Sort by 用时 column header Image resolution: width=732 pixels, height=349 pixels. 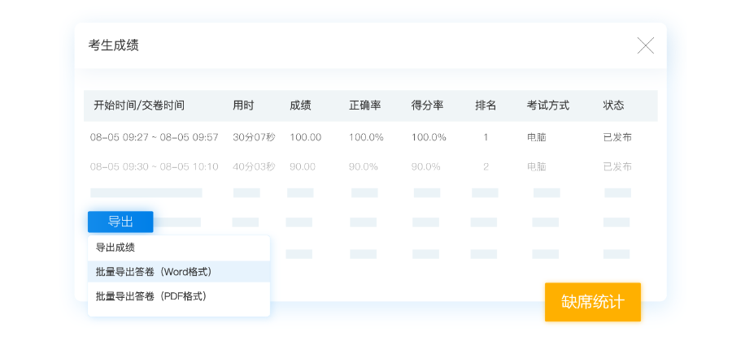coord(243,106)
